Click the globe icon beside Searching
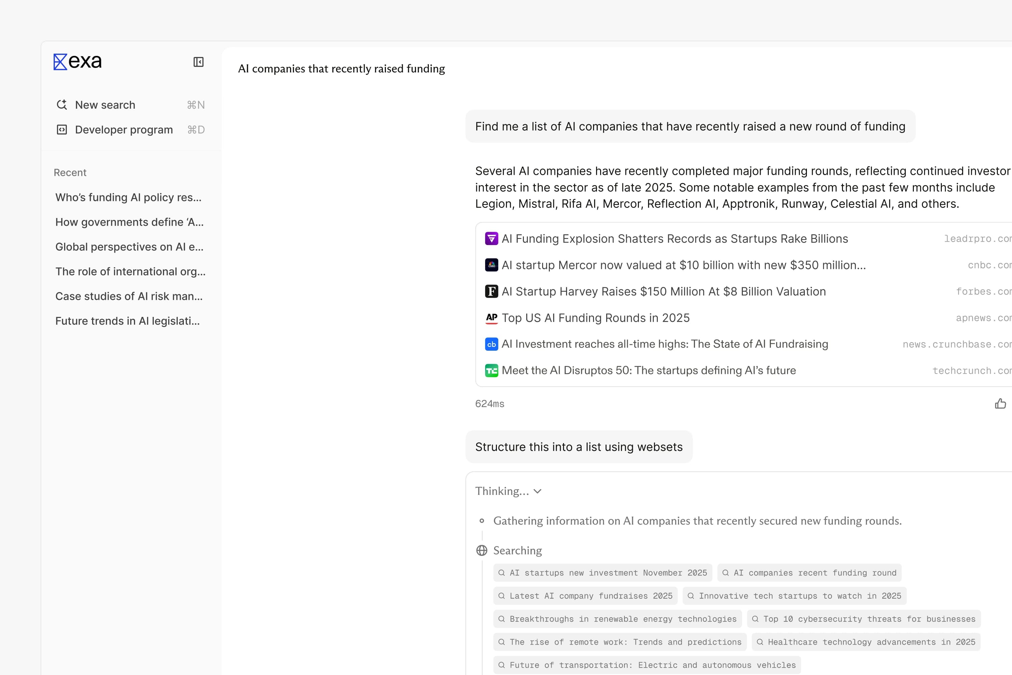Image resolution: width=1012 pixels, height=675 pixels. pyautogui.click(x=481, y=550)
